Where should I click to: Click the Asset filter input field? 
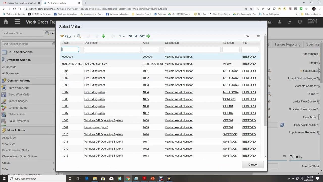[70, 49]
